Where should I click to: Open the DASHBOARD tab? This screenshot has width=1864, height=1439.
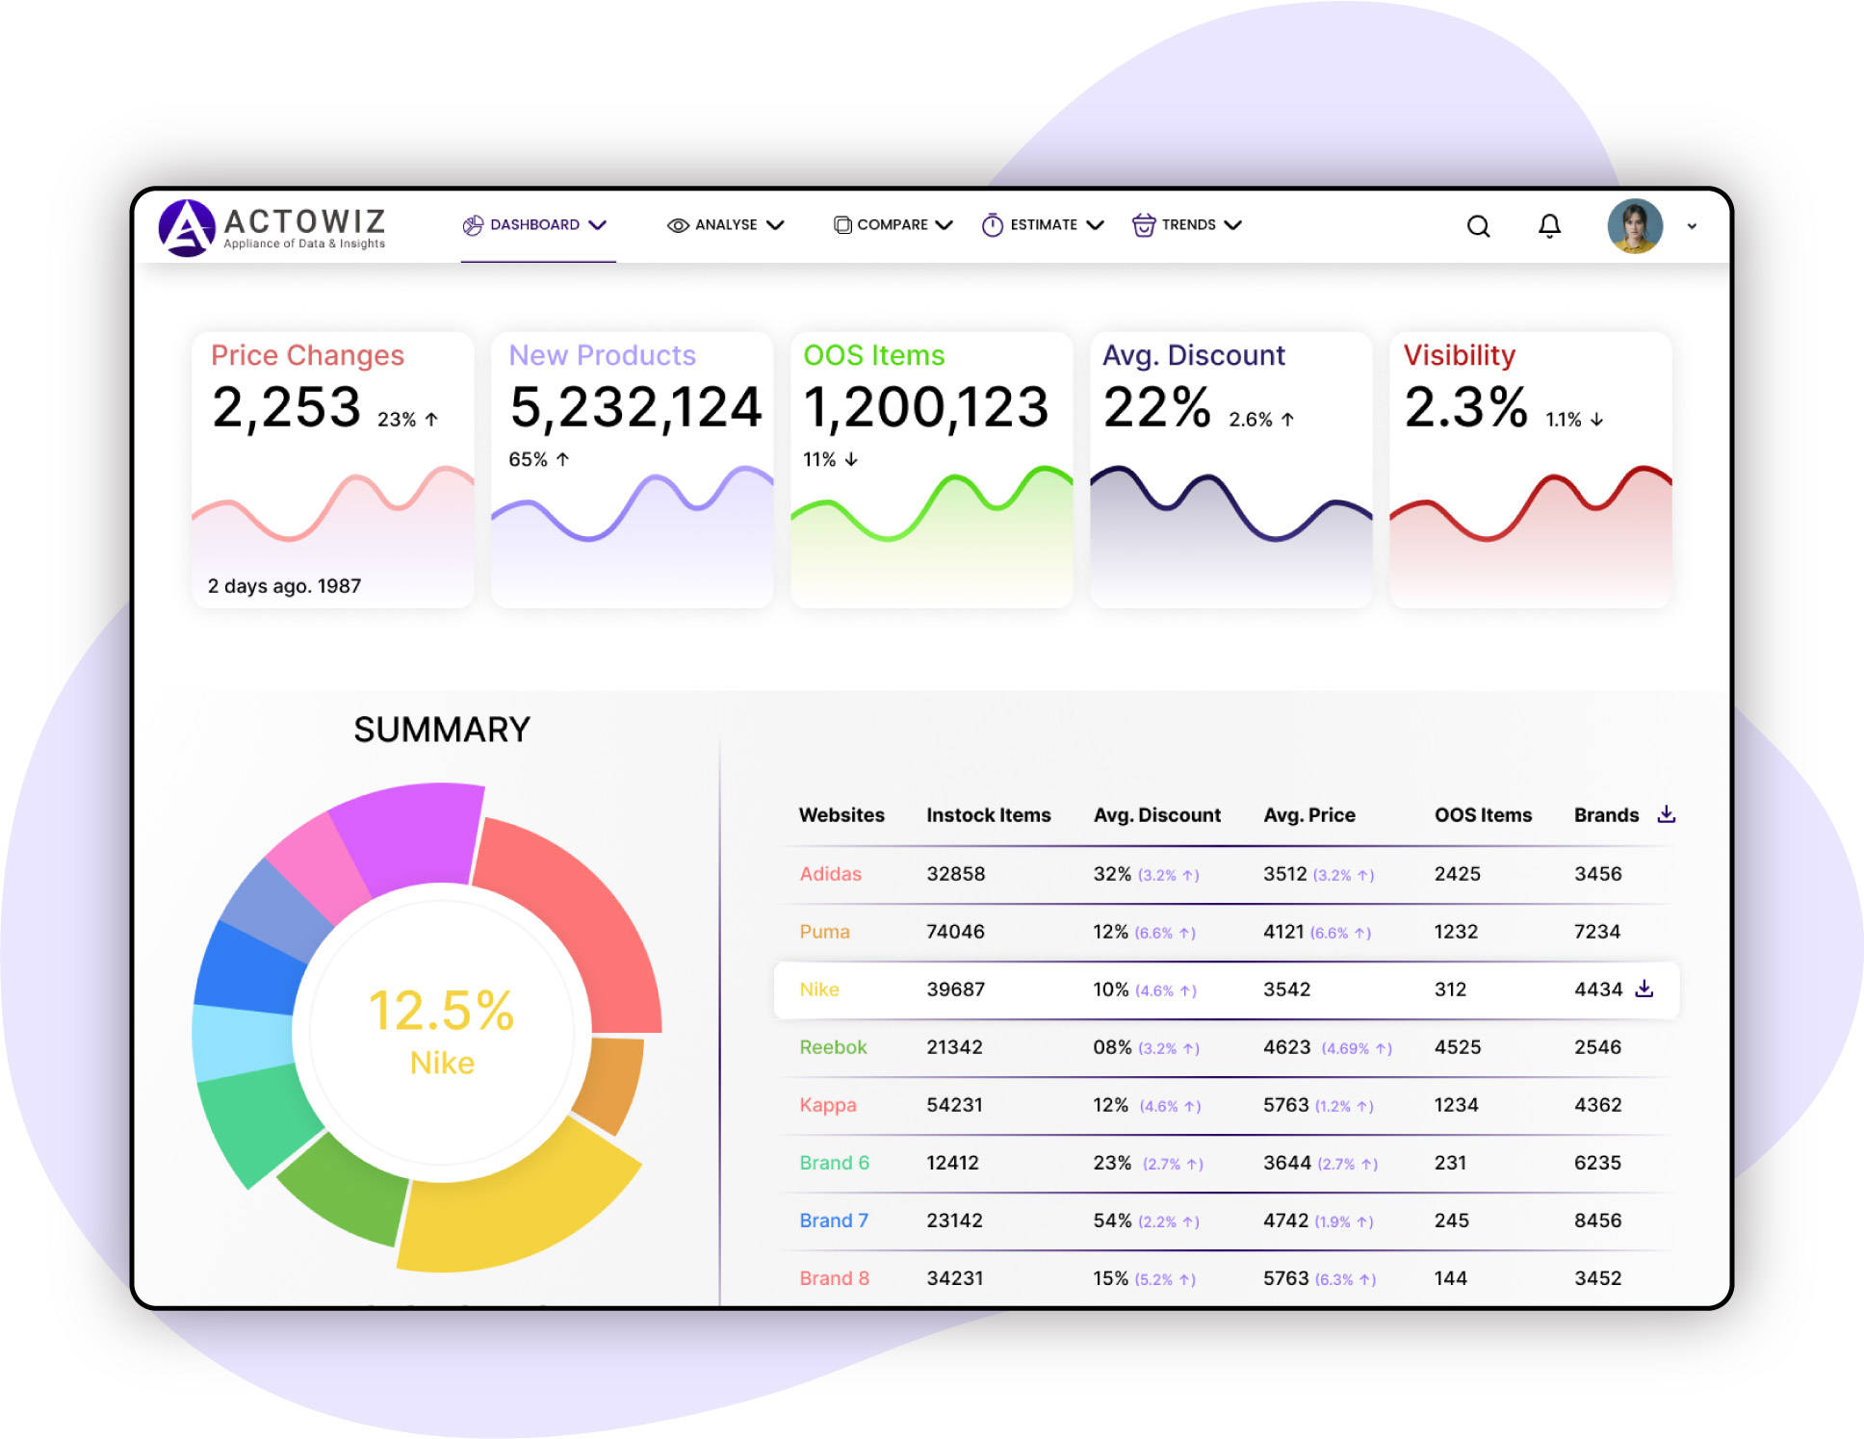click(x=535, y=225)
